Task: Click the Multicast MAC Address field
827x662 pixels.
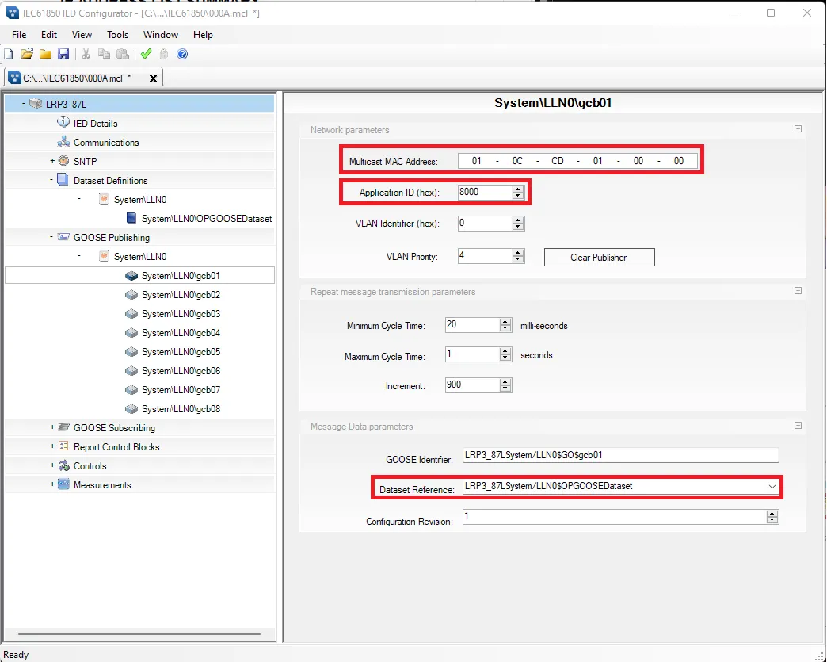Action: (577, 161)
